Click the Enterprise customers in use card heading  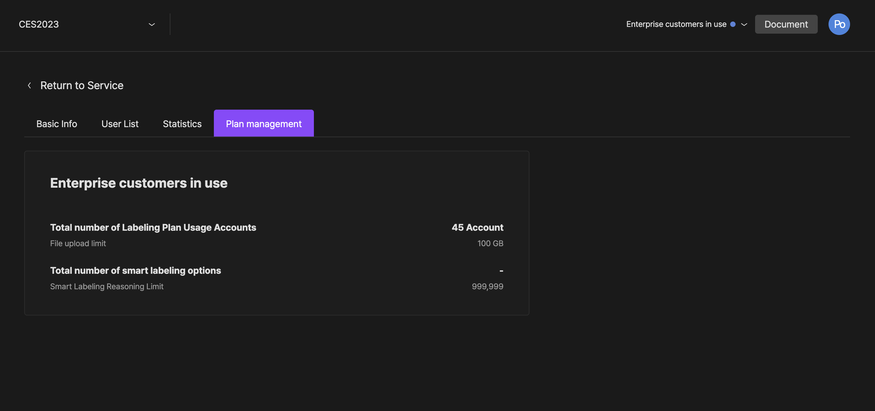[138, 183]
